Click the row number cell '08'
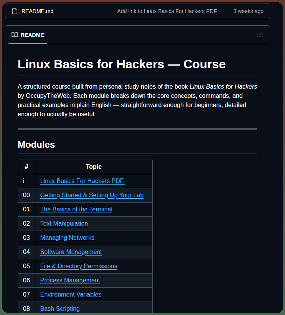Viewport: 285px width, 315px height. 26,308
